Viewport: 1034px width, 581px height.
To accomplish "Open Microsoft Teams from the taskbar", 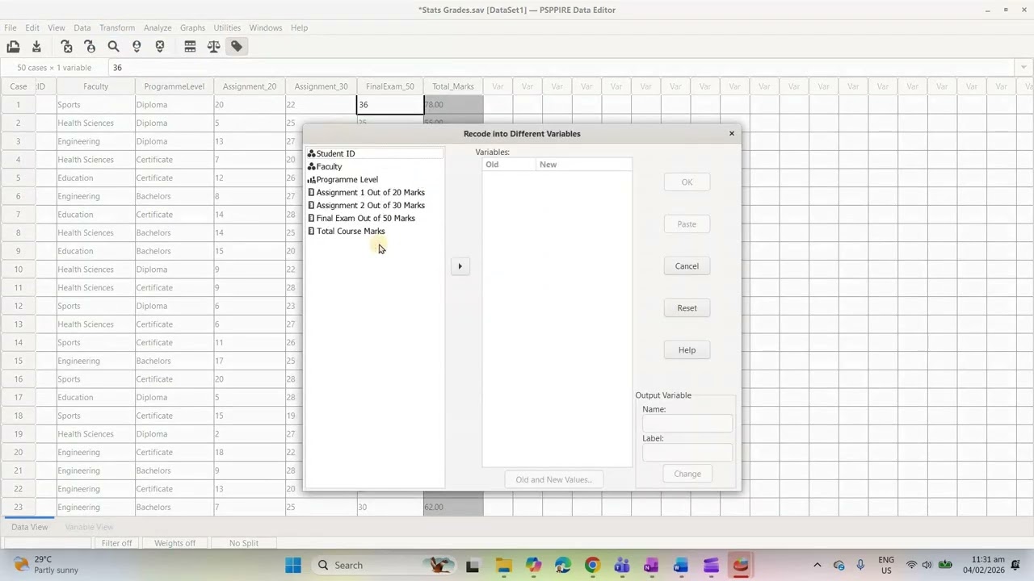I will (x=622, y=565).
